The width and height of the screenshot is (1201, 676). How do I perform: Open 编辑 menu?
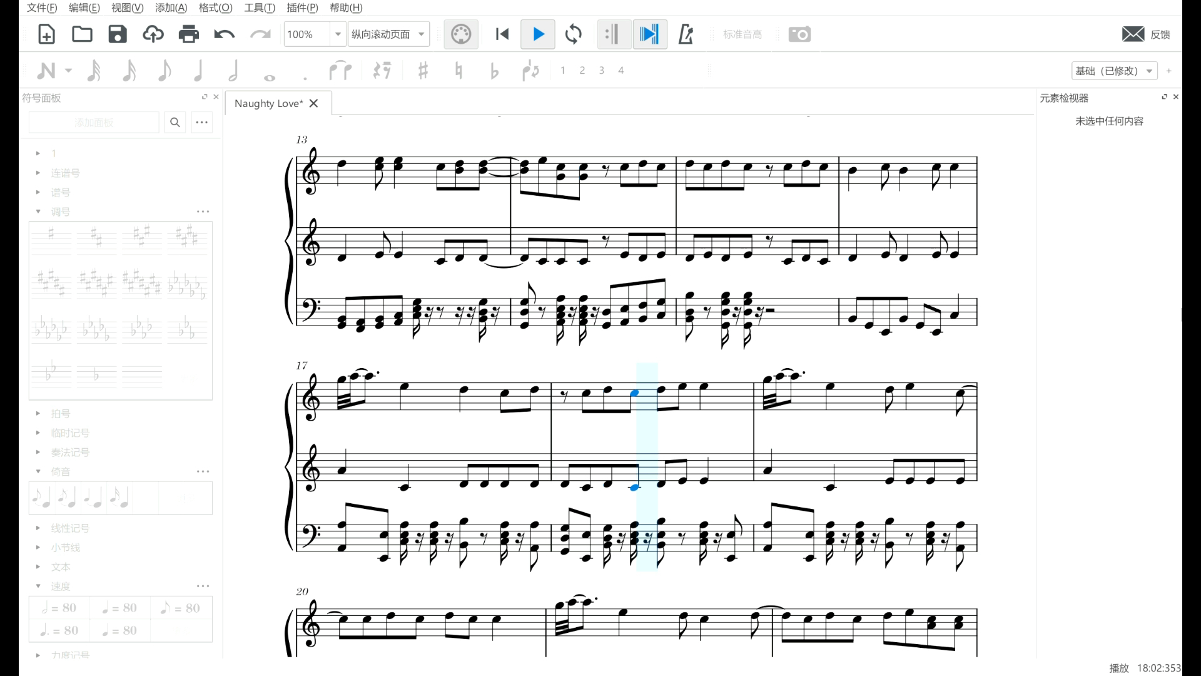point(84,8)
